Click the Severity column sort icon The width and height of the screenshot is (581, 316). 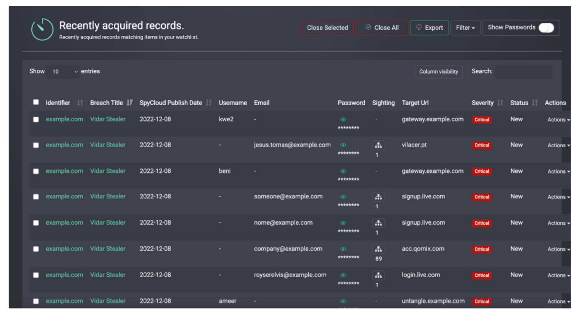pyautogui.click(x=500, y=103)
